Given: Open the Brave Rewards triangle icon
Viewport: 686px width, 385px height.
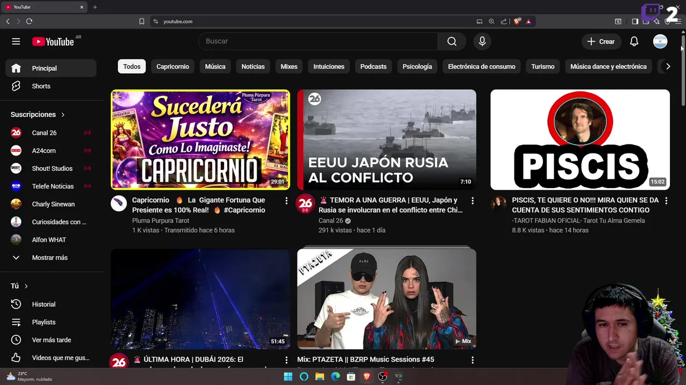Looking at the screenshot, I should (x=528, y=21).
